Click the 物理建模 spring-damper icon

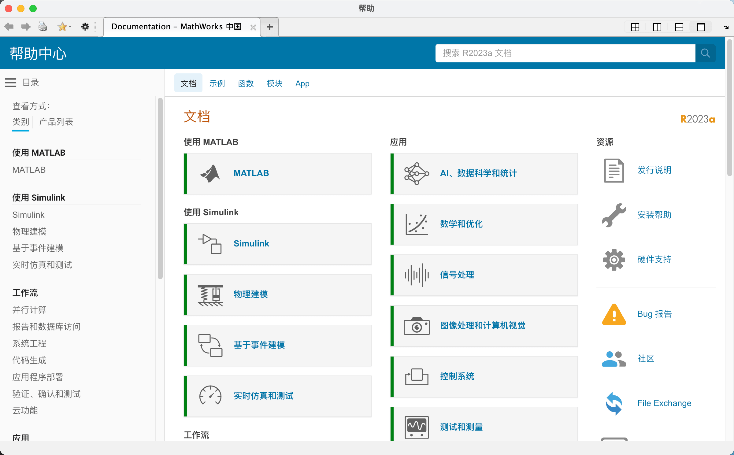[x=210, y=295]
